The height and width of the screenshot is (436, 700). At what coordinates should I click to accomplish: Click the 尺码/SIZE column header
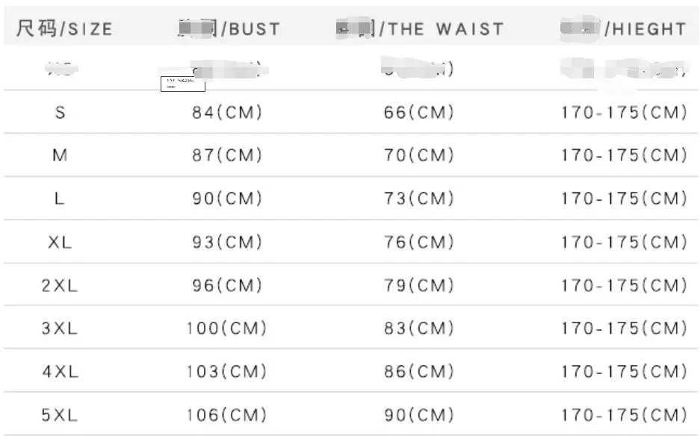64,29
